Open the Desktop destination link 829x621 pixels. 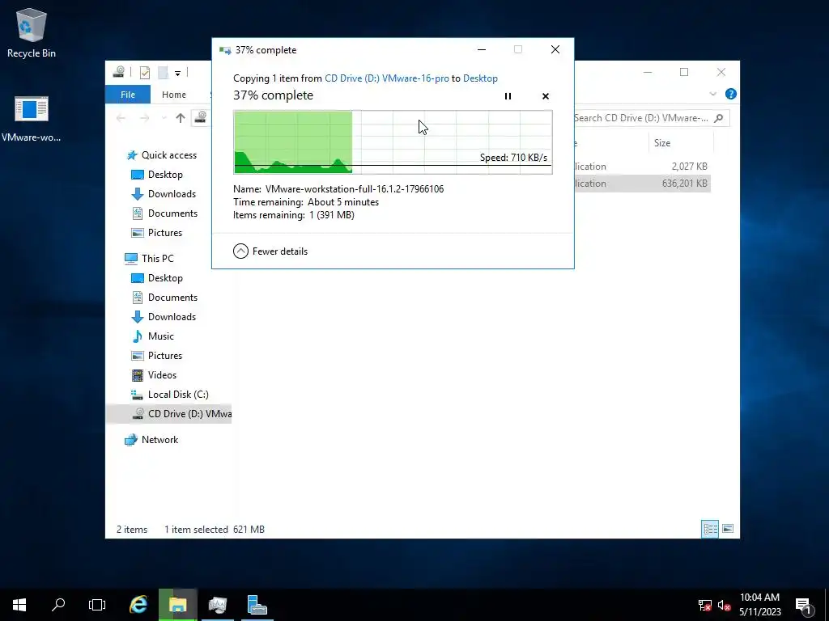click(480, 78)
